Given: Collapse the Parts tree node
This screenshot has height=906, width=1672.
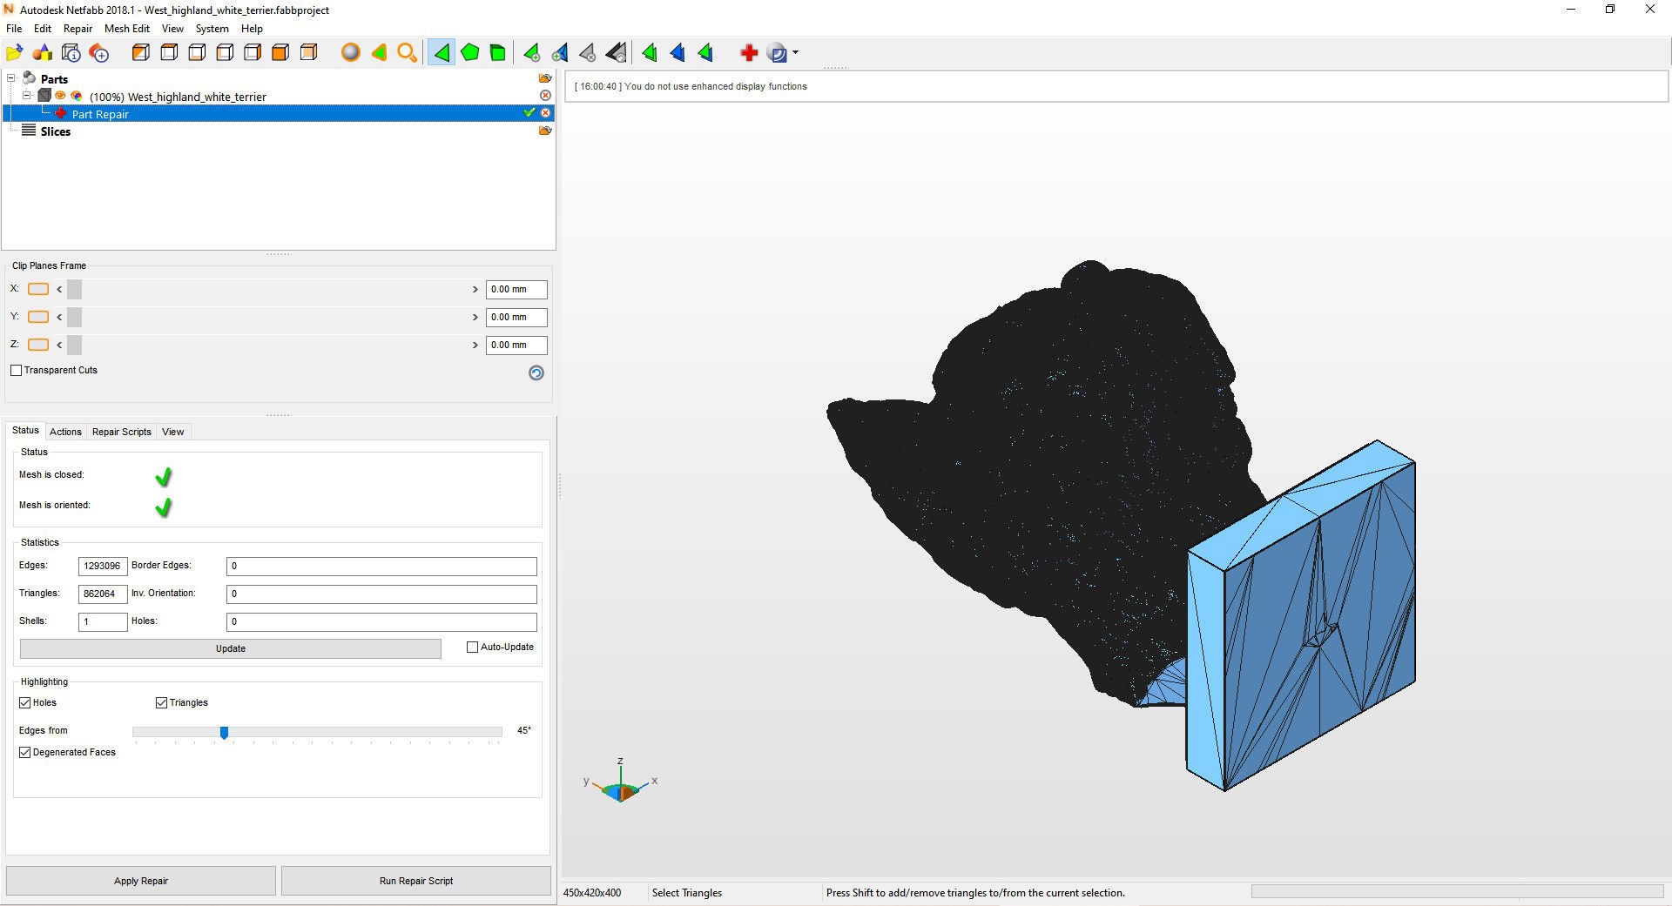Looking at the screenshot, I should click(11, 78).
